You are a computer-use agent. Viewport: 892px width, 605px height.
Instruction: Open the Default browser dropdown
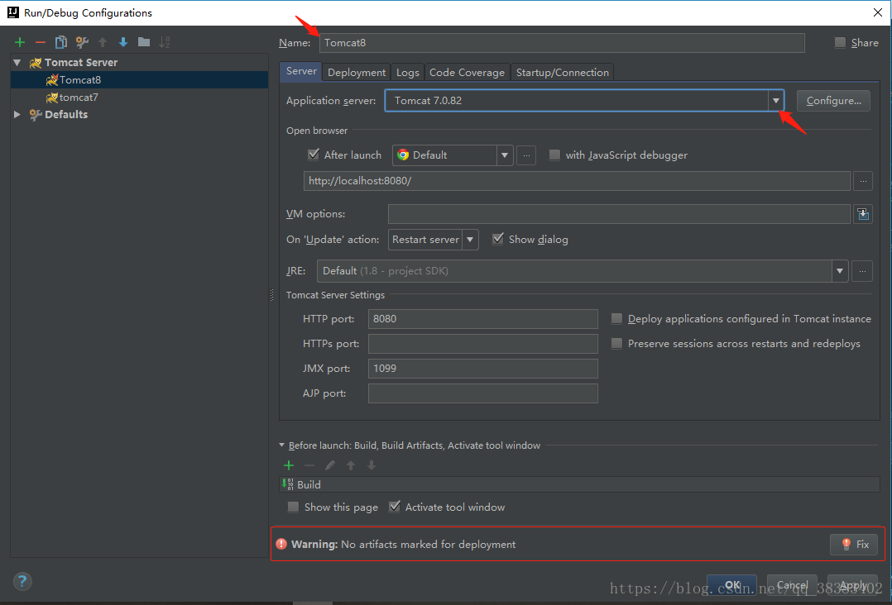pyautogui.click(x=504, y=155)
